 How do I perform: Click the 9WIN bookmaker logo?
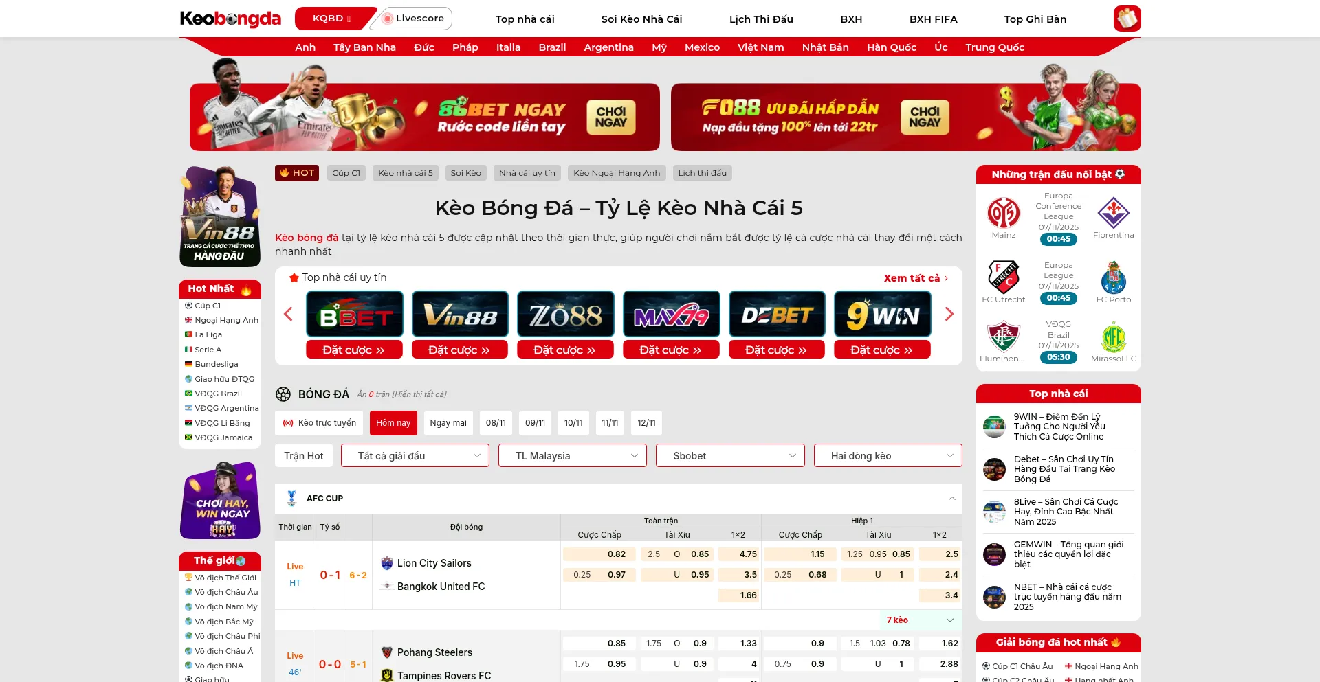tap(883, 314)
